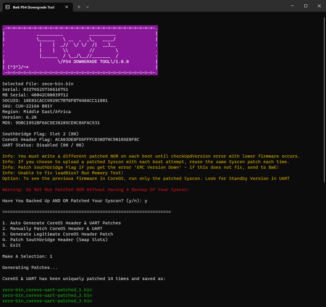Click info line about patched Syscon reuse
Image resolution: width=326 pixels, height=307 pixels.
coord(146,162)
